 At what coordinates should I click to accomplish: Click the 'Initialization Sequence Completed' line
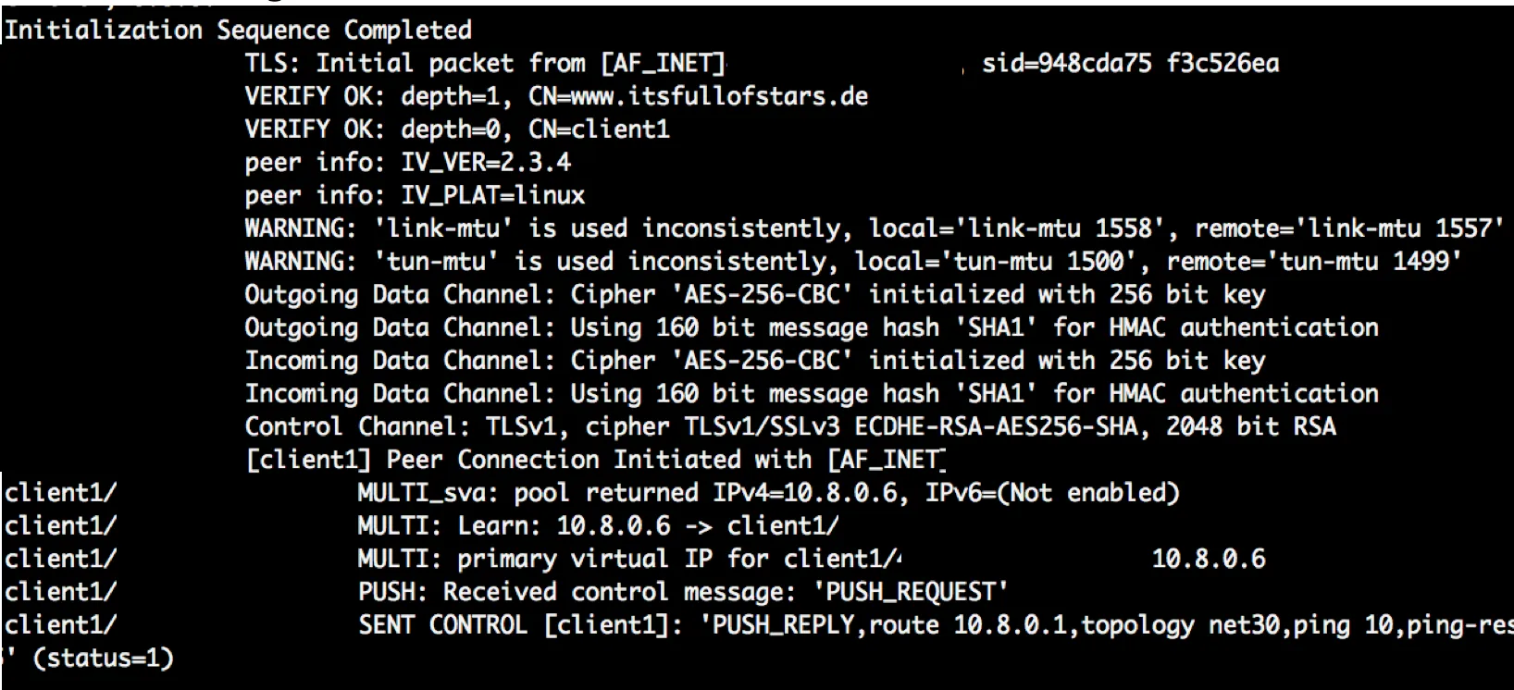coord(238,31)
